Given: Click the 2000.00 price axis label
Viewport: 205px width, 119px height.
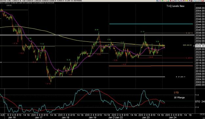Looking at the screenshot, I should pos(200,85).
